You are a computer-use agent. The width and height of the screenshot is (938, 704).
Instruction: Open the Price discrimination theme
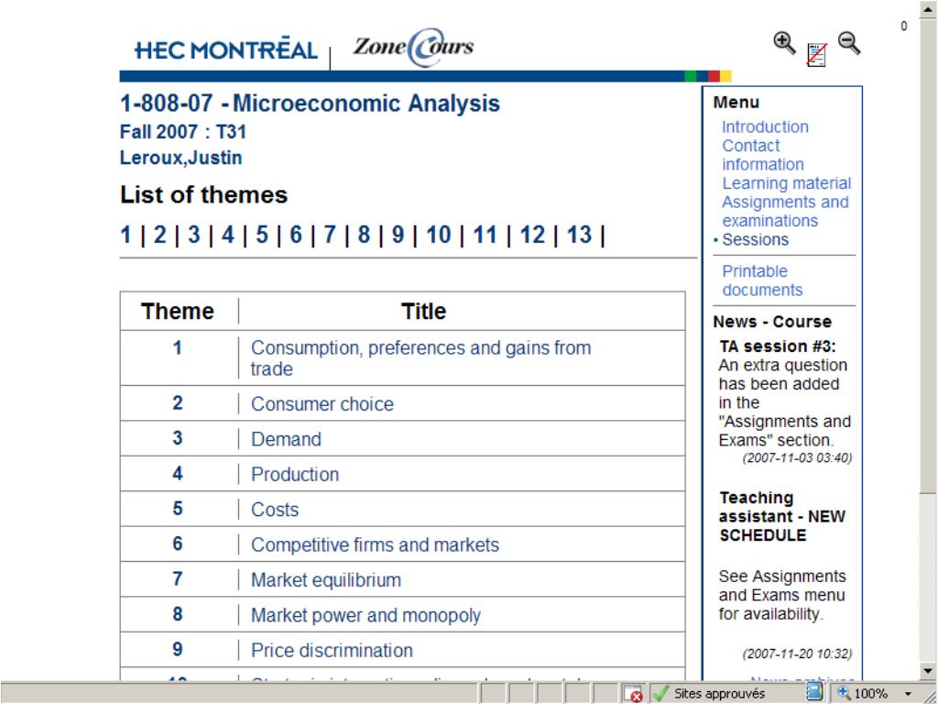(x=332, y=651)
